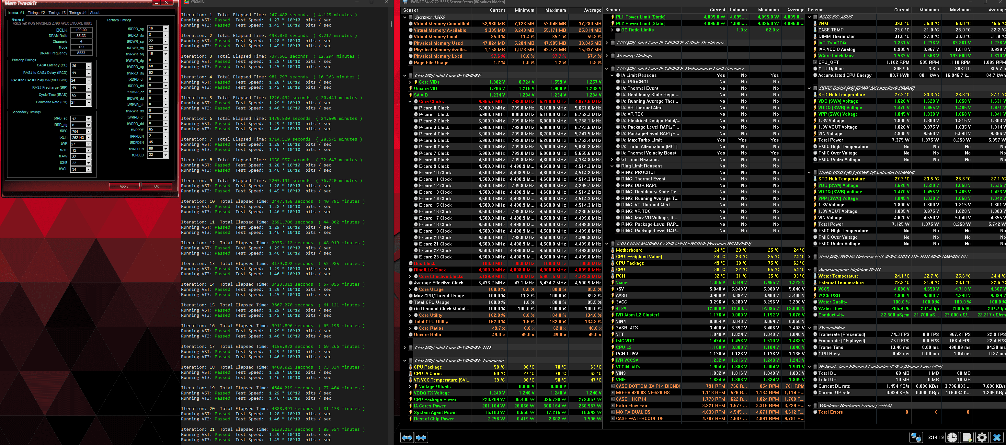The image size is (1006, 445).
Task: Open Command Rate (CR) dropdown
Action: (89, 103)
